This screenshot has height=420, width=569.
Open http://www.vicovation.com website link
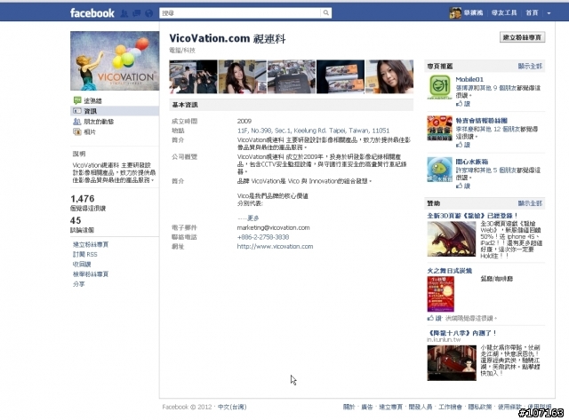275,247
